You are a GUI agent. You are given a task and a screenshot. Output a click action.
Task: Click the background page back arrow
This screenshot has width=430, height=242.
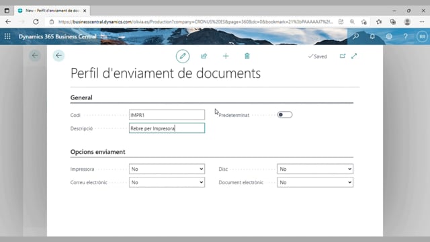coord(35,55)
